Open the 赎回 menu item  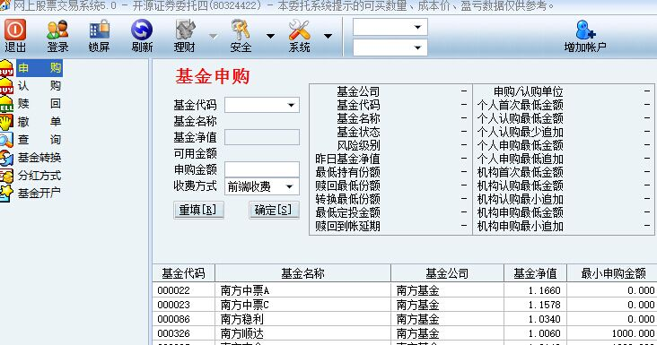(39, 104)
